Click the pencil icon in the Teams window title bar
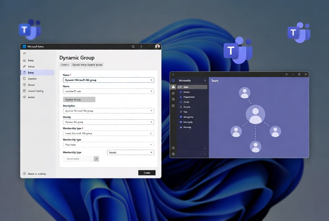This screenshot has height=221, width=329. point(173,74)
